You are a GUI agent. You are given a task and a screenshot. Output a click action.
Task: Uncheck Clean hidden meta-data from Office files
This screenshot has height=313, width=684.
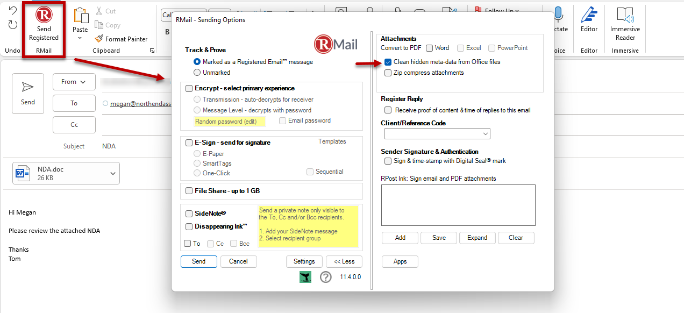click(388, 62)
